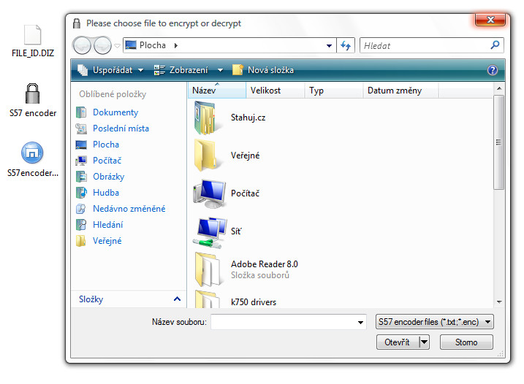Click the file list scroll down arrow

point(499,302)
